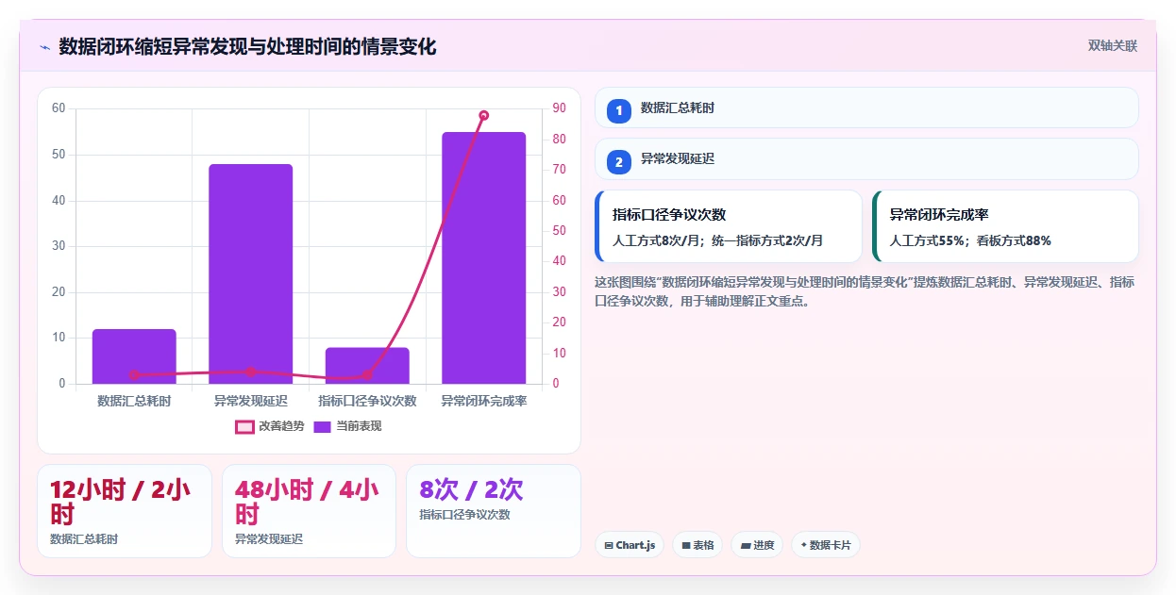
Task: Click the tall 异常发现延迟 bar
Action: (251, 273)
